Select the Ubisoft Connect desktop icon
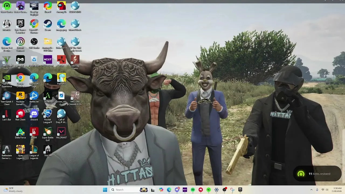This screenshot has height=194, width=345. [20, 45]
